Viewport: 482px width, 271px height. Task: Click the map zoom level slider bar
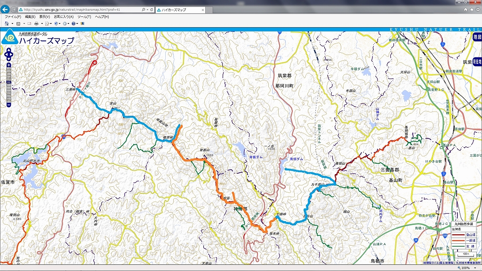(x=8, y=85)
